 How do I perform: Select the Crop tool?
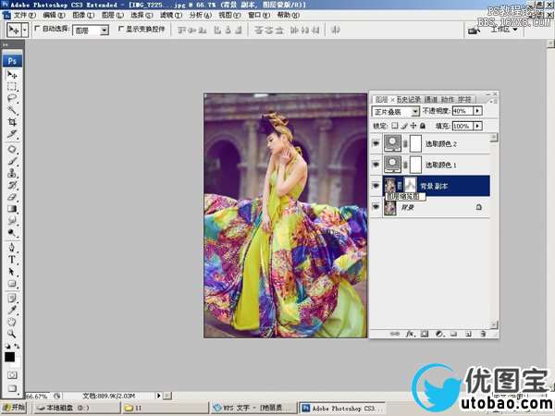pyautogui.click(x=12, y=122)
